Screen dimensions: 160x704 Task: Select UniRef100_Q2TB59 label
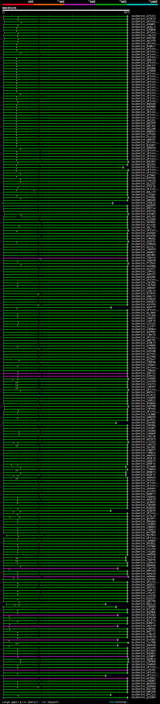(143, 71)
